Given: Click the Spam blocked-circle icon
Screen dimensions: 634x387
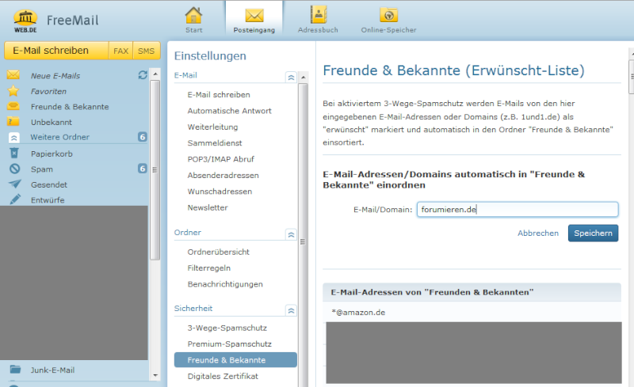Looking at the screenshot, I should point(14,169).
